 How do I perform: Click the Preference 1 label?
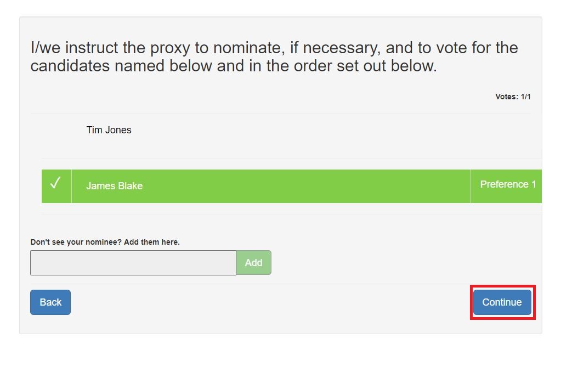click(x=507, y=184)
